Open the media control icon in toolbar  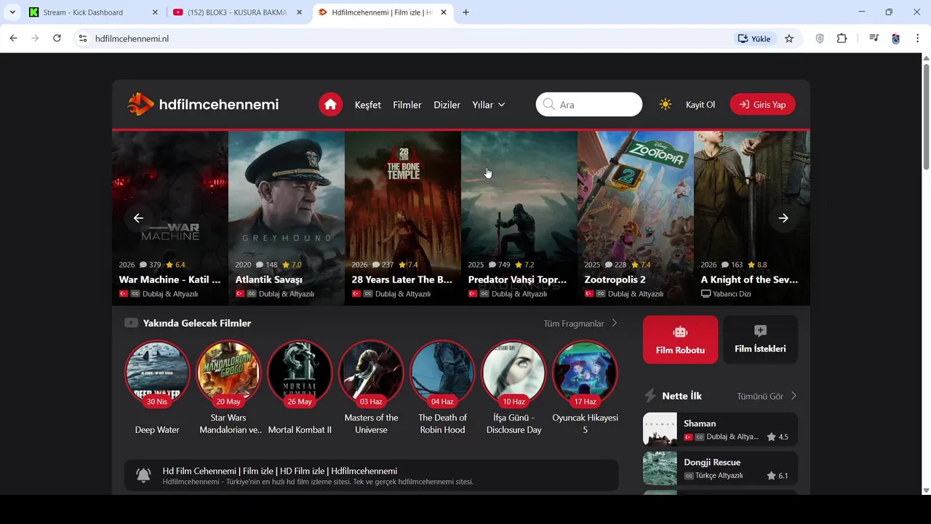click(x=874, y=39)
